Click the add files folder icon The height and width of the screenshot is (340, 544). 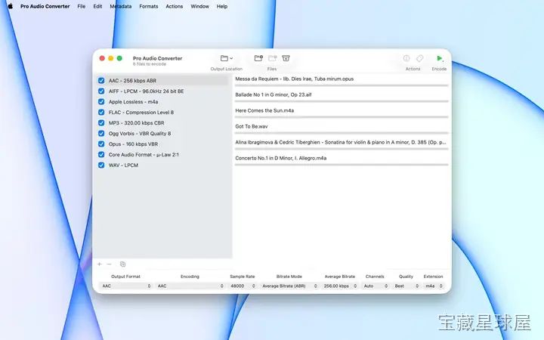coord(258,58)
